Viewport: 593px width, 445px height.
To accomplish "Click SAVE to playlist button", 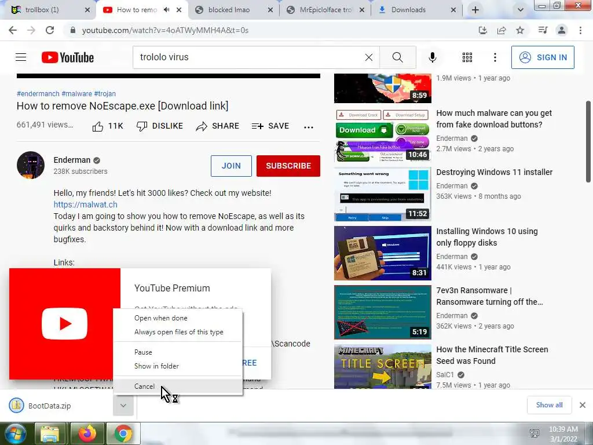I will tap(270, 126).
